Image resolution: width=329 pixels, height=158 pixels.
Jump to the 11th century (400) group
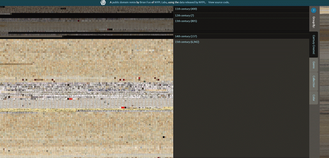(x=186, y=9)
